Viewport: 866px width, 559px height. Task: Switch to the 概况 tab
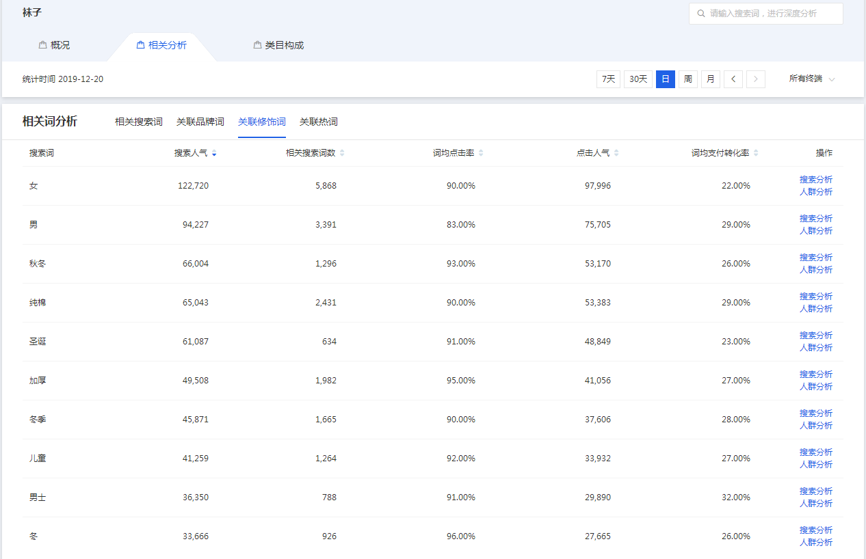[x=55, y=45]
